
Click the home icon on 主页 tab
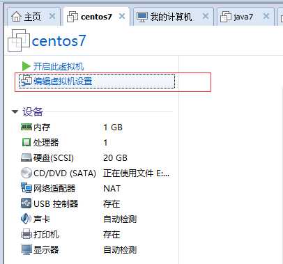click(16, 17)
